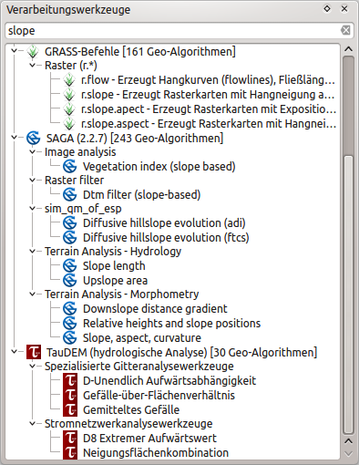359x465 pixels.
Task: Click the Gefälle-über-Flächenverhältnis TauDEM icon
Action: (70, 395)
